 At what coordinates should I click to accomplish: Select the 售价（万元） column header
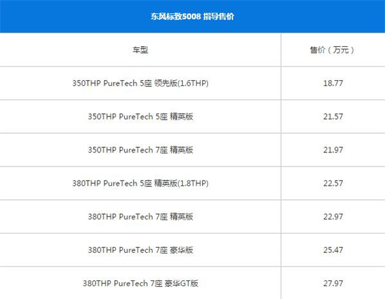coord(332,50)
